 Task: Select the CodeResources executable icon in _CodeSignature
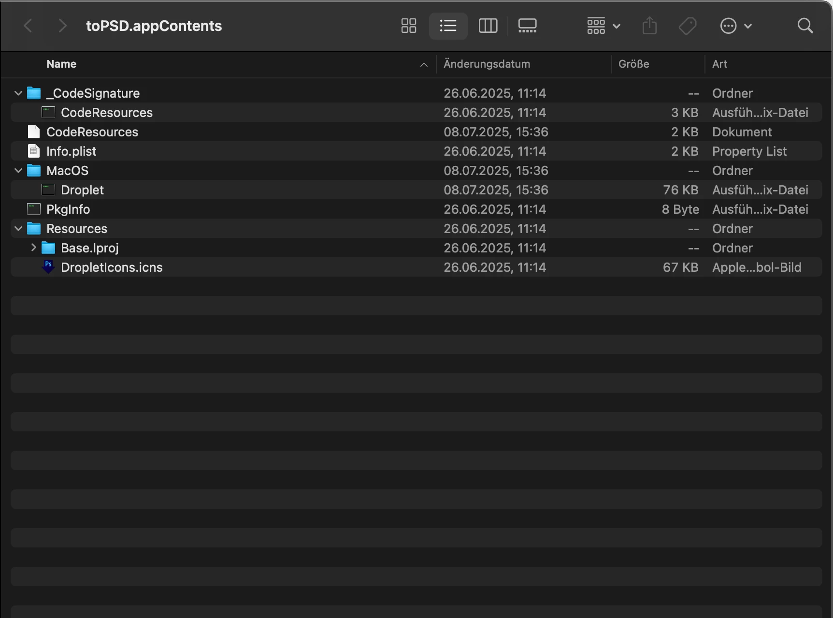[x=48, y=112]
